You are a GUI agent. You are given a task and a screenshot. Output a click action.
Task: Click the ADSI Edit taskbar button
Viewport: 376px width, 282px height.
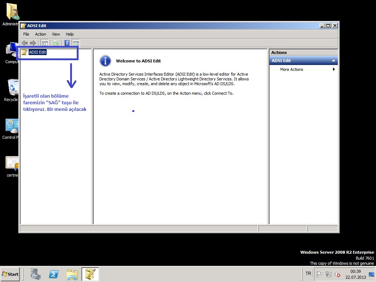click(90, 274)
